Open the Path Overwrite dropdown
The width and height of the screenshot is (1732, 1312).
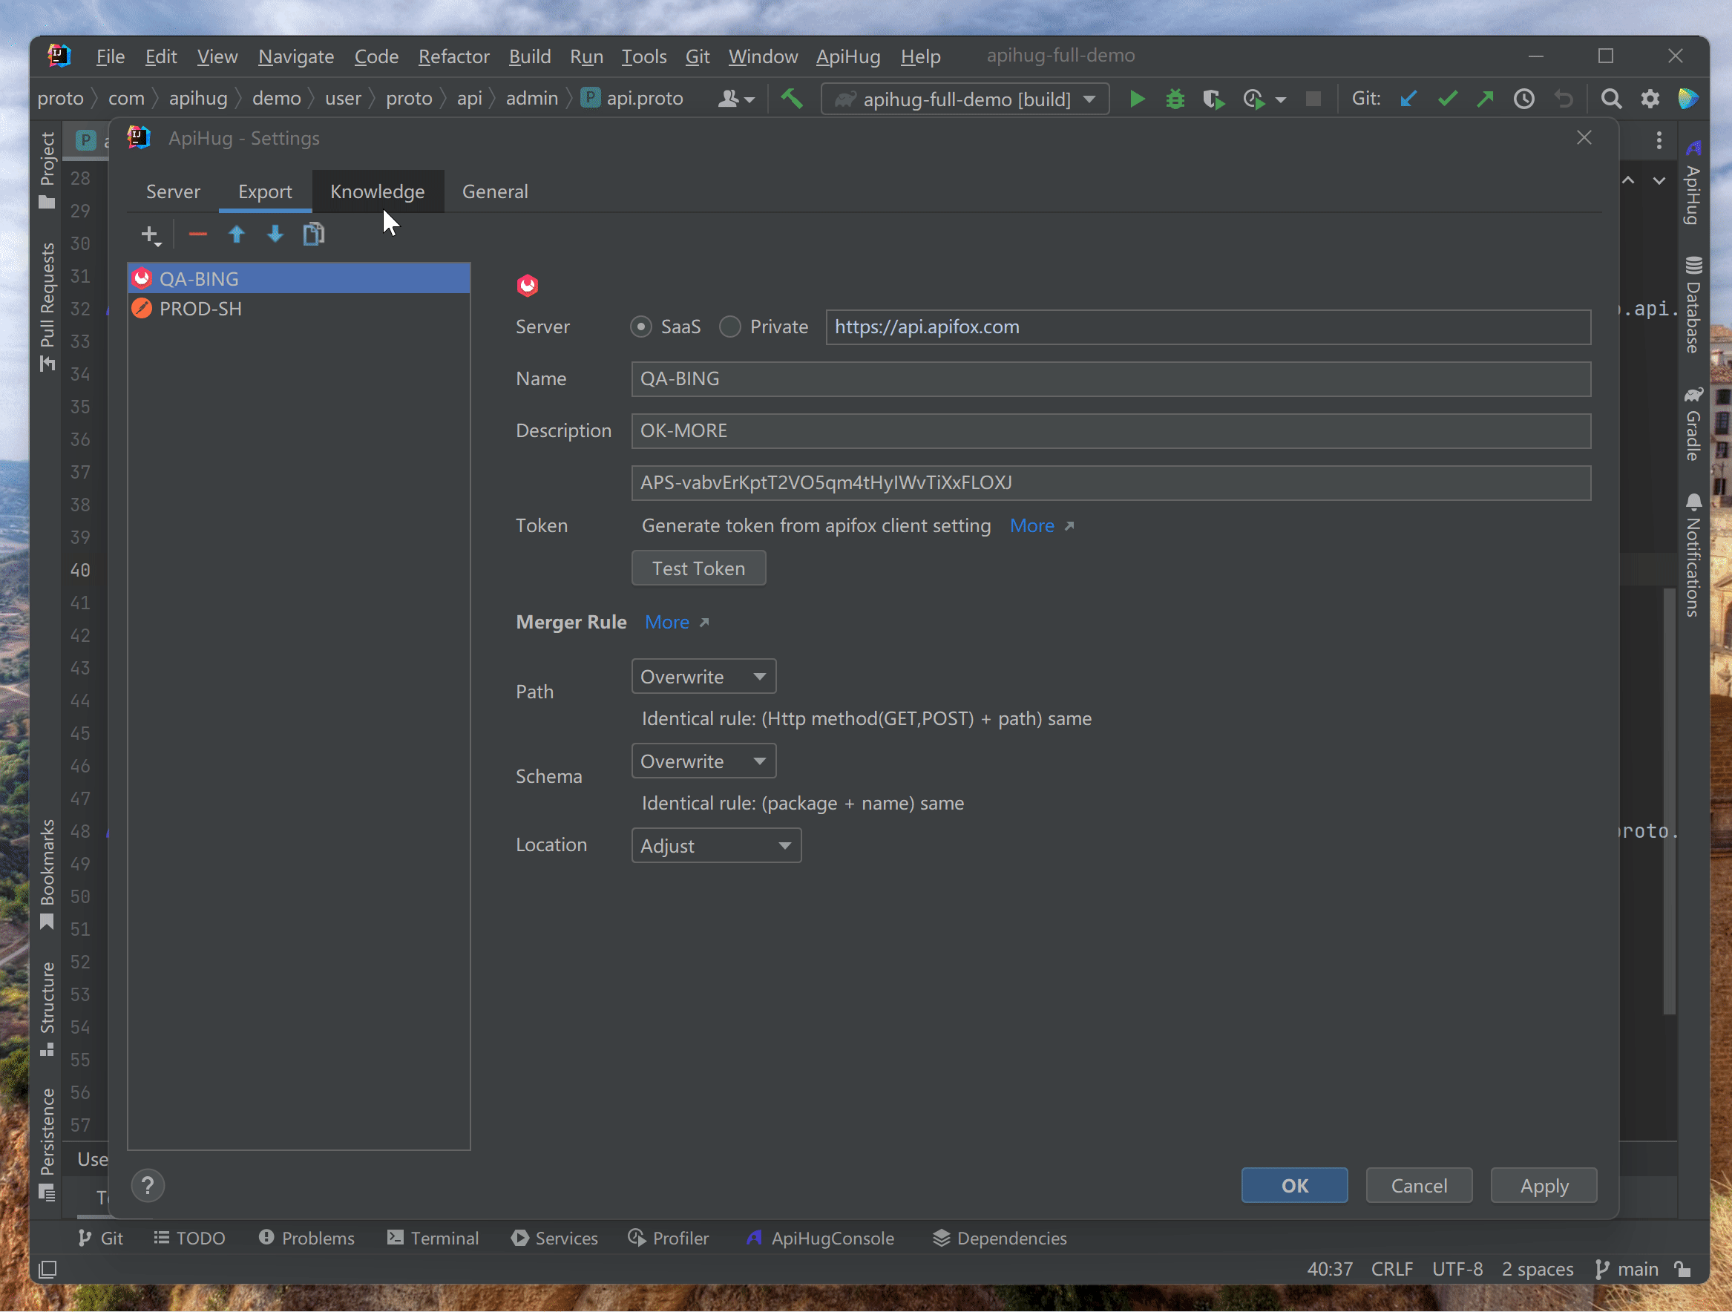pos(703,676)
